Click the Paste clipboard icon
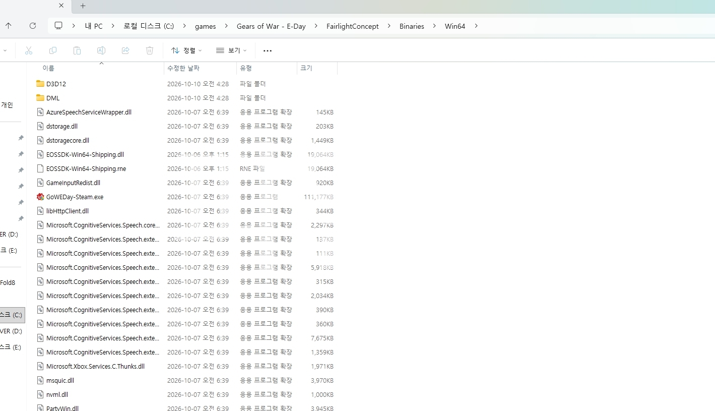The width and height of the screenshot is (715, 411). point(77,50)
